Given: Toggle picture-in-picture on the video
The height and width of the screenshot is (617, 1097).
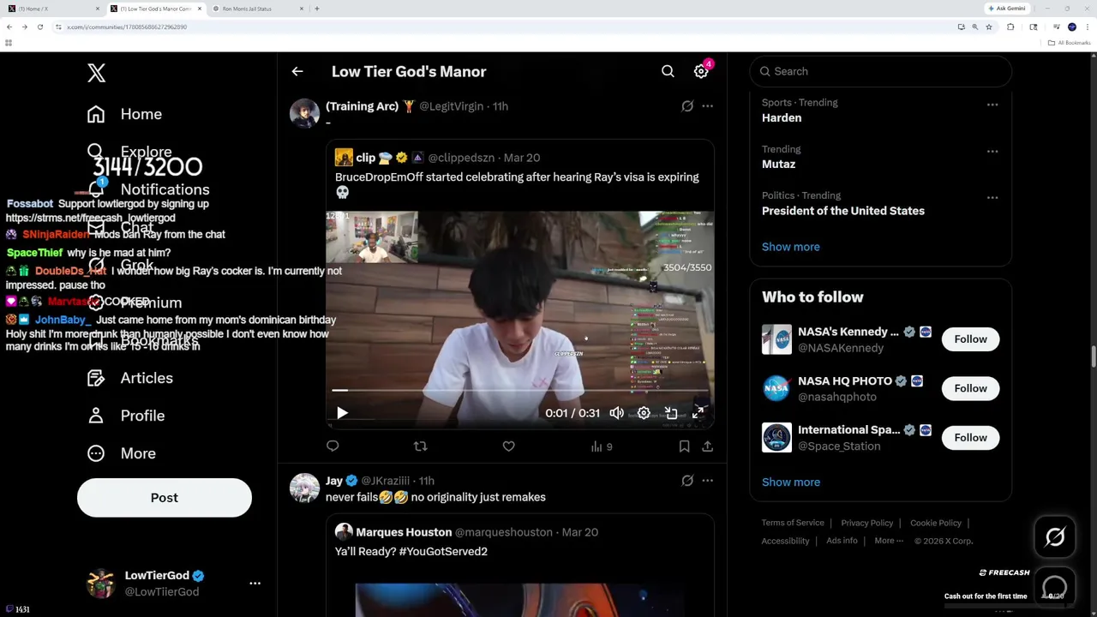Looking at the screenshot, I should coord(671,413).
